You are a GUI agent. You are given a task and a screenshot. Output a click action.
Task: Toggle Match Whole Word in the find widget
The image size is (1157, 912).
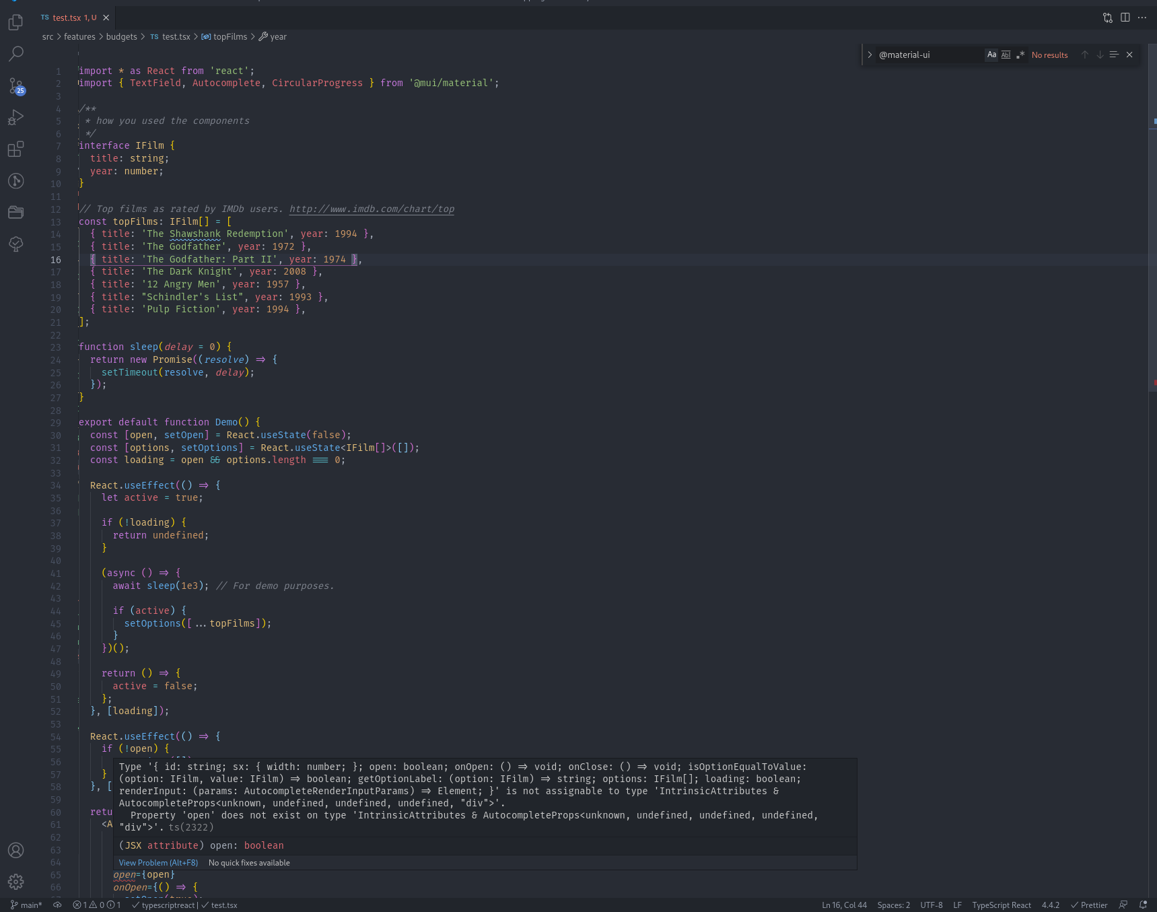pos(1006,55)
